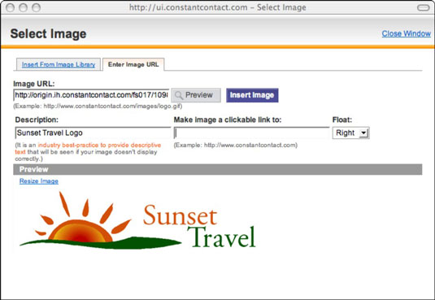Focus the Image URL text field
Screen dimensions: 435x300
91,95
